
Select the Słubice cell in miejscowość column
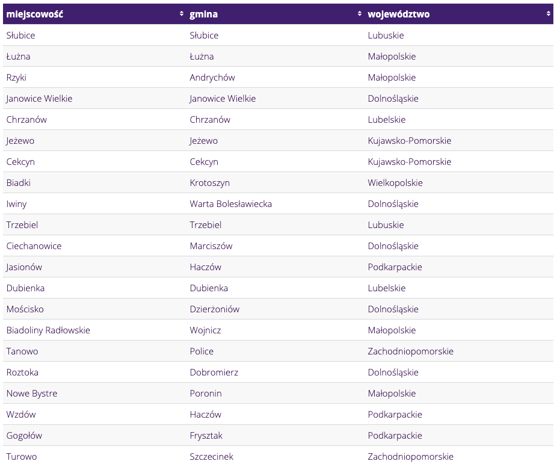(x=21, y=36)
